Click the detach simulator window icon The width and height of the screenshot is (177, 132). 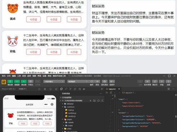[56, 89]
